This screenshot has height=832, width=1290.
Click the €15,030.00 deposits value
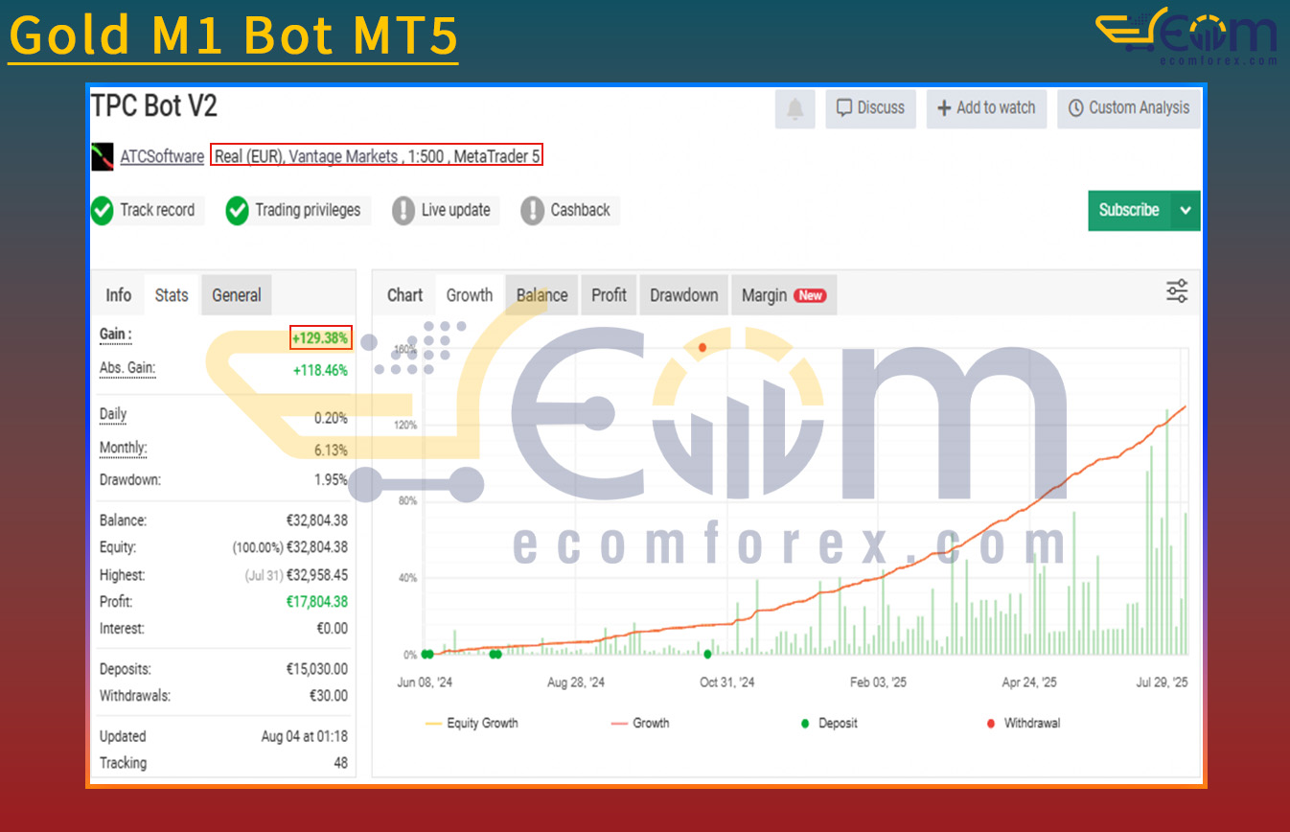point(316,669)
